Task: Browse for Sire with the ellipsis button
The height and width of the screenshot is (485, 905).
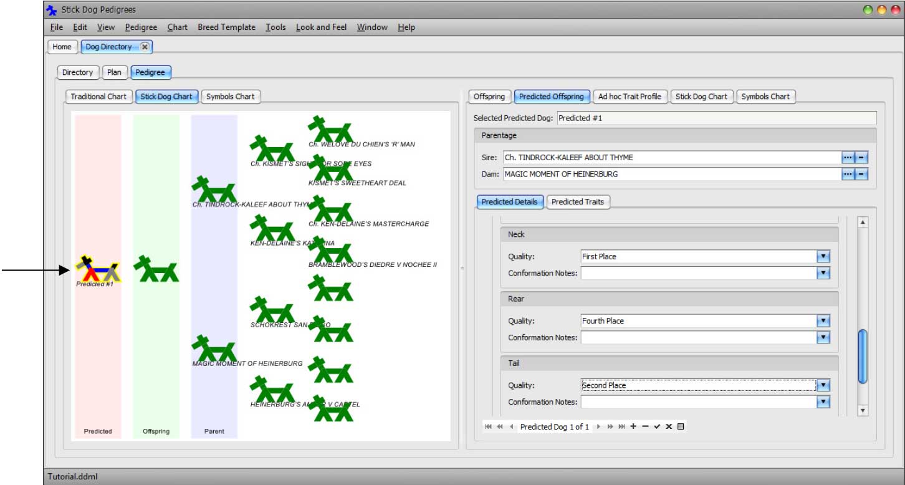Action: pyautogui.click(x=848, y=158)
